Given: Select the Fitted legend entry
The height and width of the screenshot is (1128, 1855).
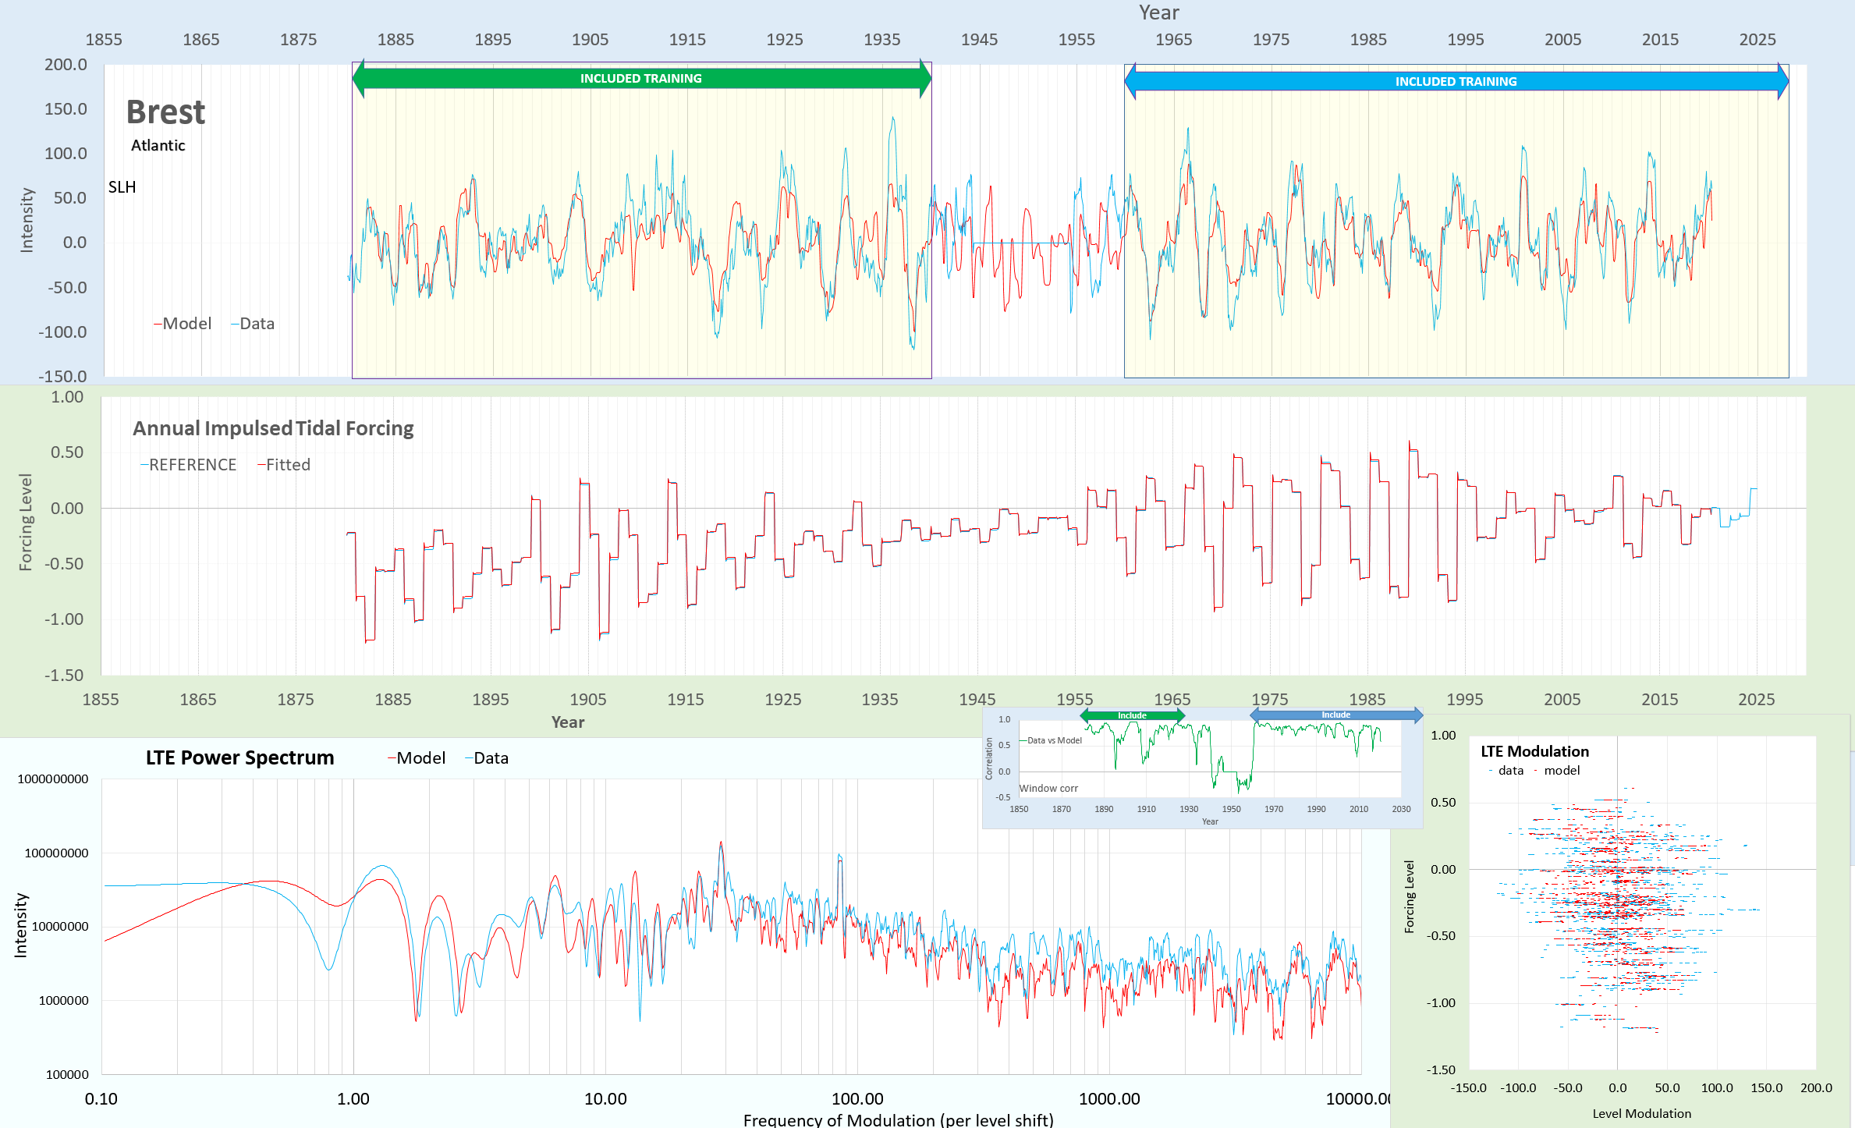Looking at the screenshot, I should click(285, 465).
